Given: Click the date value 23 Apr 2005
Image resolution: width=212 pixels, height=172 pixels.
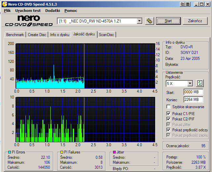Looking at the screenshot, I should click(x=190, y=59).
